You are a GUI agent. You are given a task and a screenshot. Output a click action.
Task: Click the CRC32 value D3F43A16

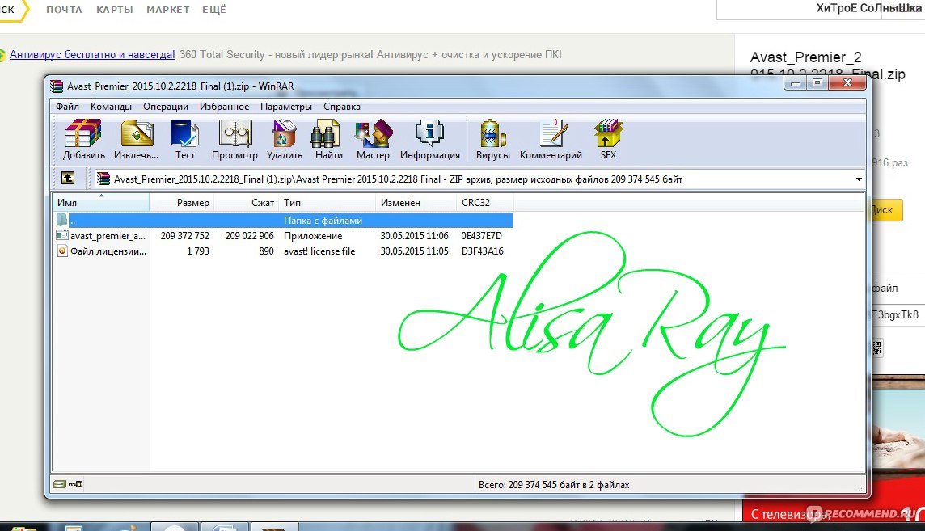tap(482, 251)
